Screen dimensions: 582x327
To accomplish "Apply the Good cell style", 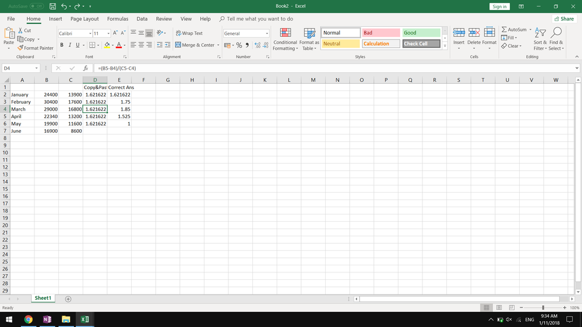I will [421, 33].
